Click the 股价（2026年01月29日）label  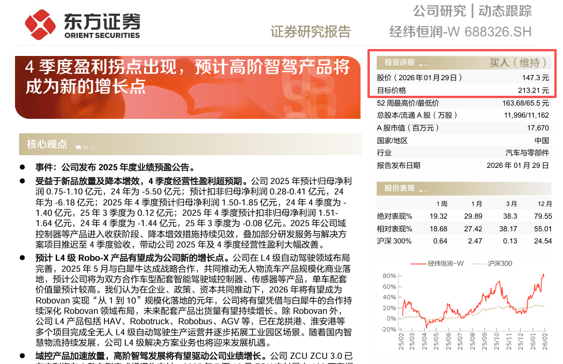point(419,78)
